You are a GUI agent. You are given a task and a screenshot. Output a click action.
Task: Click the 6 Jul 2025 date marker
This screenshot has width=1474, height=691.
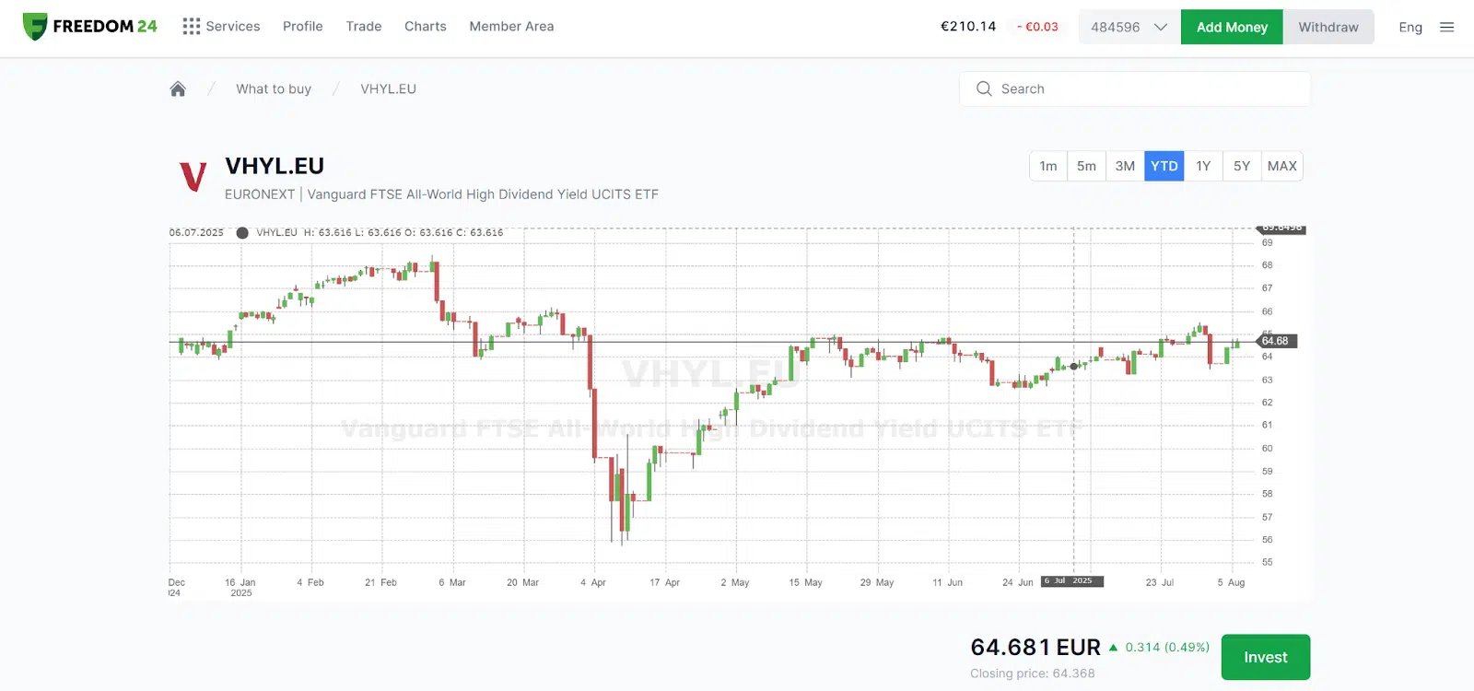(x=1072, y=581)
